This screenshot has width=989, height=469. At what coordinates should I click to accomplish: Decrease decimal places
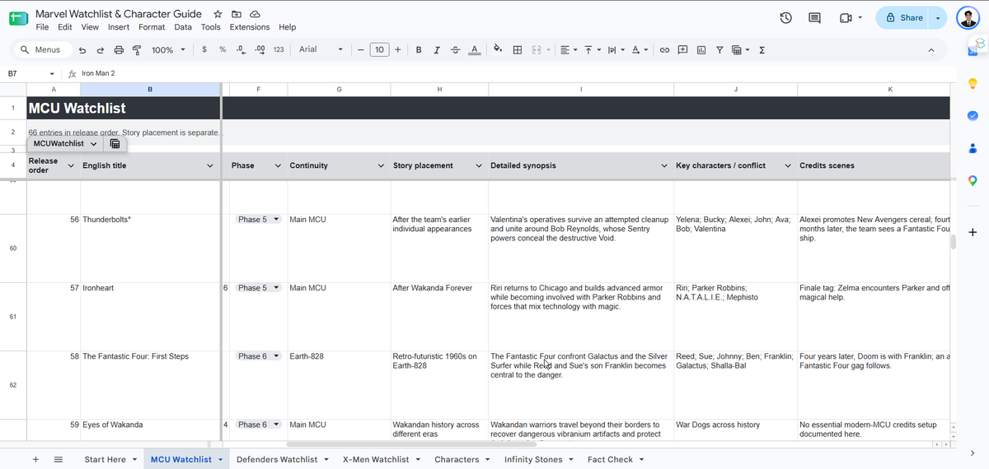point(241,50)
